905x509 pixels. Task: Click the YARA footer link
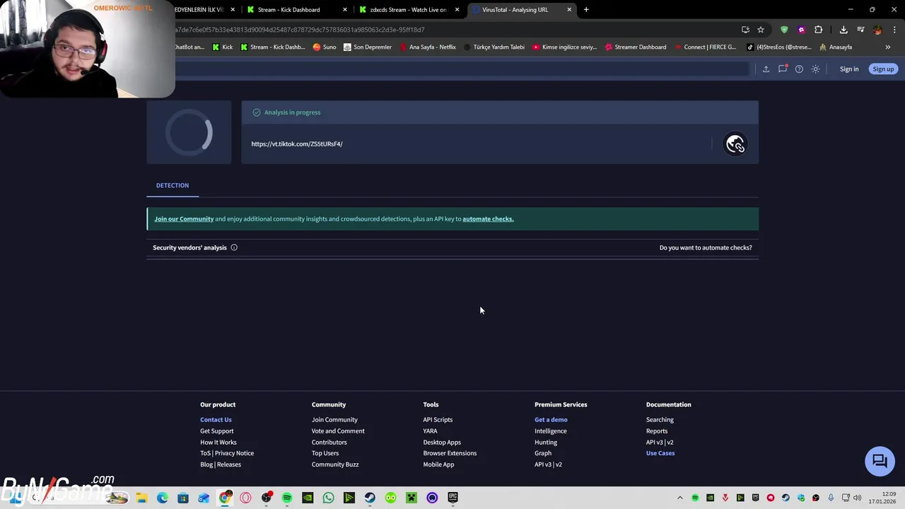(430, 431)
